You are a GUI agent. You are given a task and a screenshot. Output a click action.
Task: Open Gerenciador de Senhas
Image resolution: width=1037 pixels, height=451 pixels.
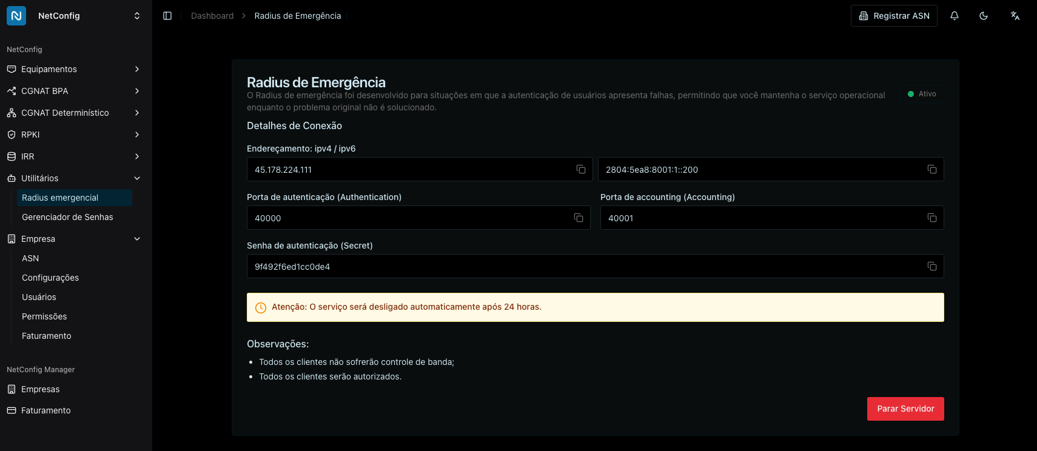[x=67, y=216]
